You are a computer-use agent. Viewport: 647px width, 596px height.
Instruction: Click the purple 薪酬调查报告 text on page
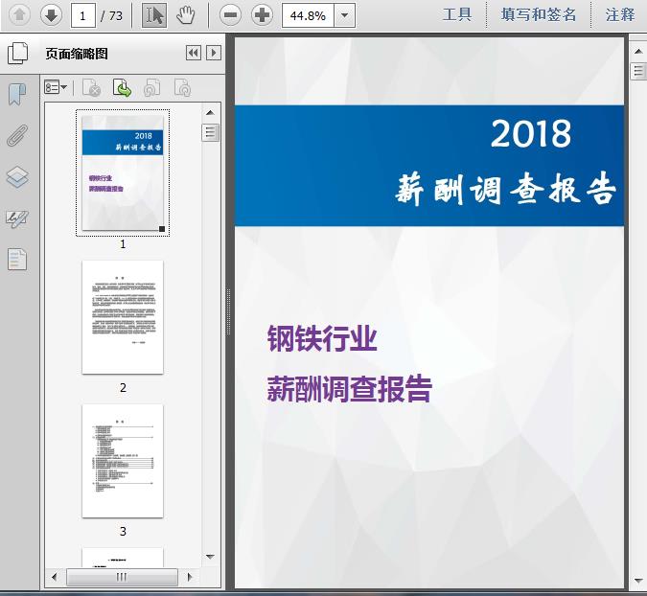(x=350, y=389)
